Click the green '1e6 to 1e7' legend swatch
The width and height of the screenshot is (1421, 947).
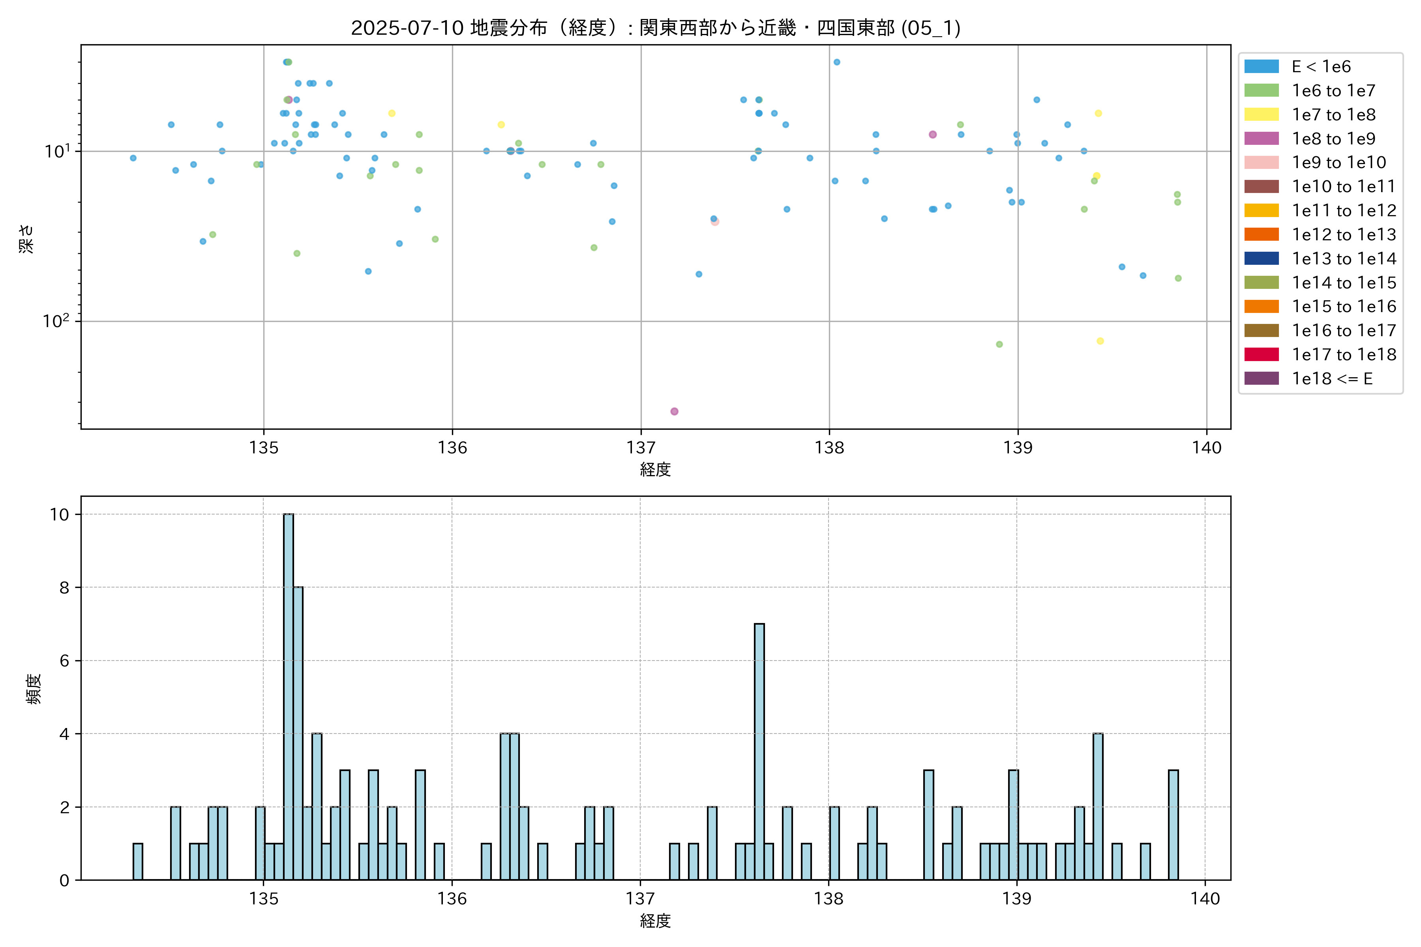1261,91
